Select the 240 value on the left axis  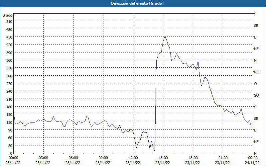[x=9, y=92]
